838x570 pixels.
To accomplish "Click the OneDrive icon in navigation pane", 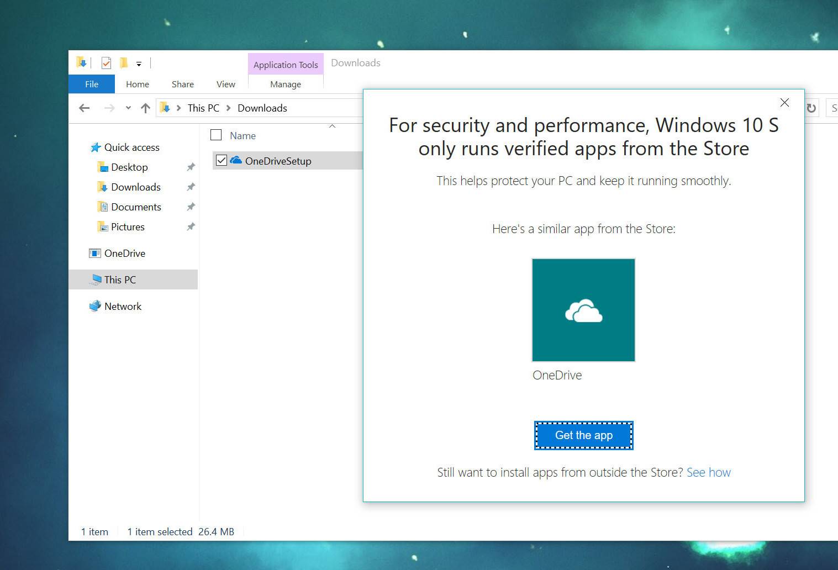I will [95, 253].
